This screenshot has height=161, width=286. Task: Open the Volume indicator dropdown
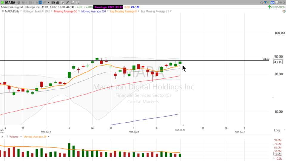point(21,137)
